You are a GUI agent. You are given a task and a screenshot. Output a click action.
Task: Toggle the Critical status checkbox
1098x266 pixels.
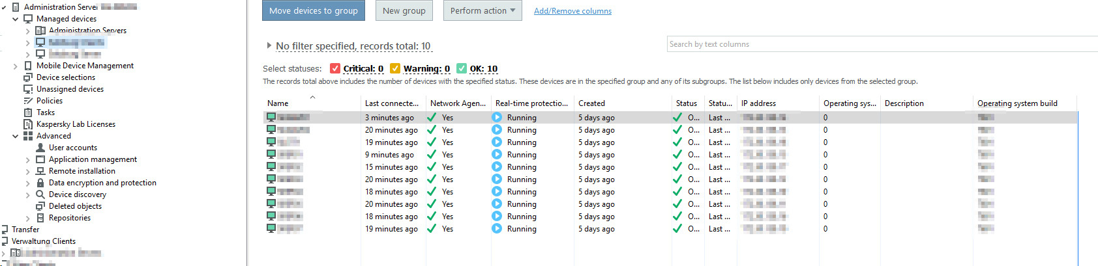pos(335,68)
